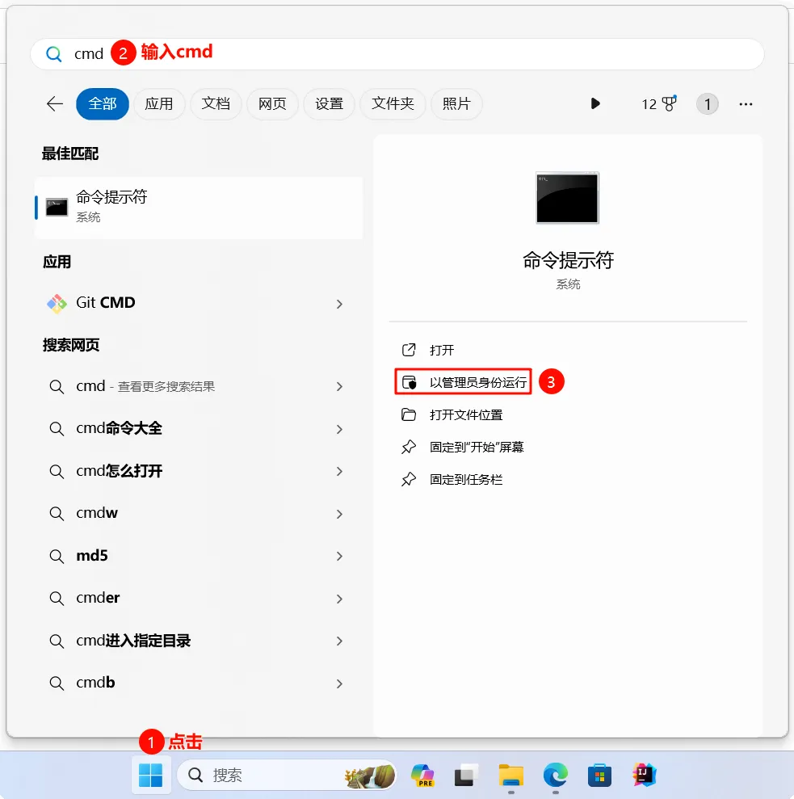794x799 pixels.
Task: Click the magnifier icon next to cmder
Action: pyautogui.click(x=57, y=598)
